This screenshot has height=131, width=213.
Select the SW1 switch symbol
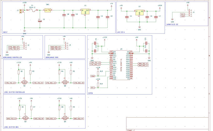point(48,10)
